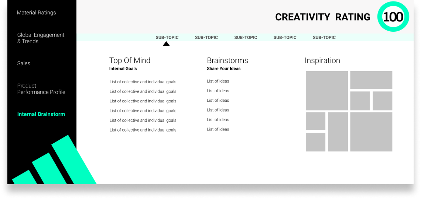
Task: Go to Global Engagement & Trends
Action: (41, 38)
